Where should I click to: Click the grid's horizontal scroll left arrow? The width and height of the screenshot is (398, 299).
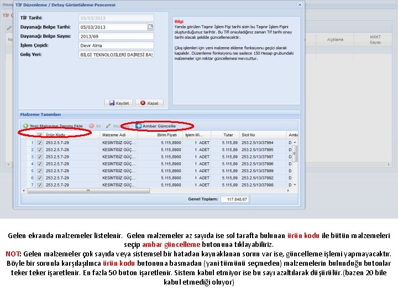point(24,190)
